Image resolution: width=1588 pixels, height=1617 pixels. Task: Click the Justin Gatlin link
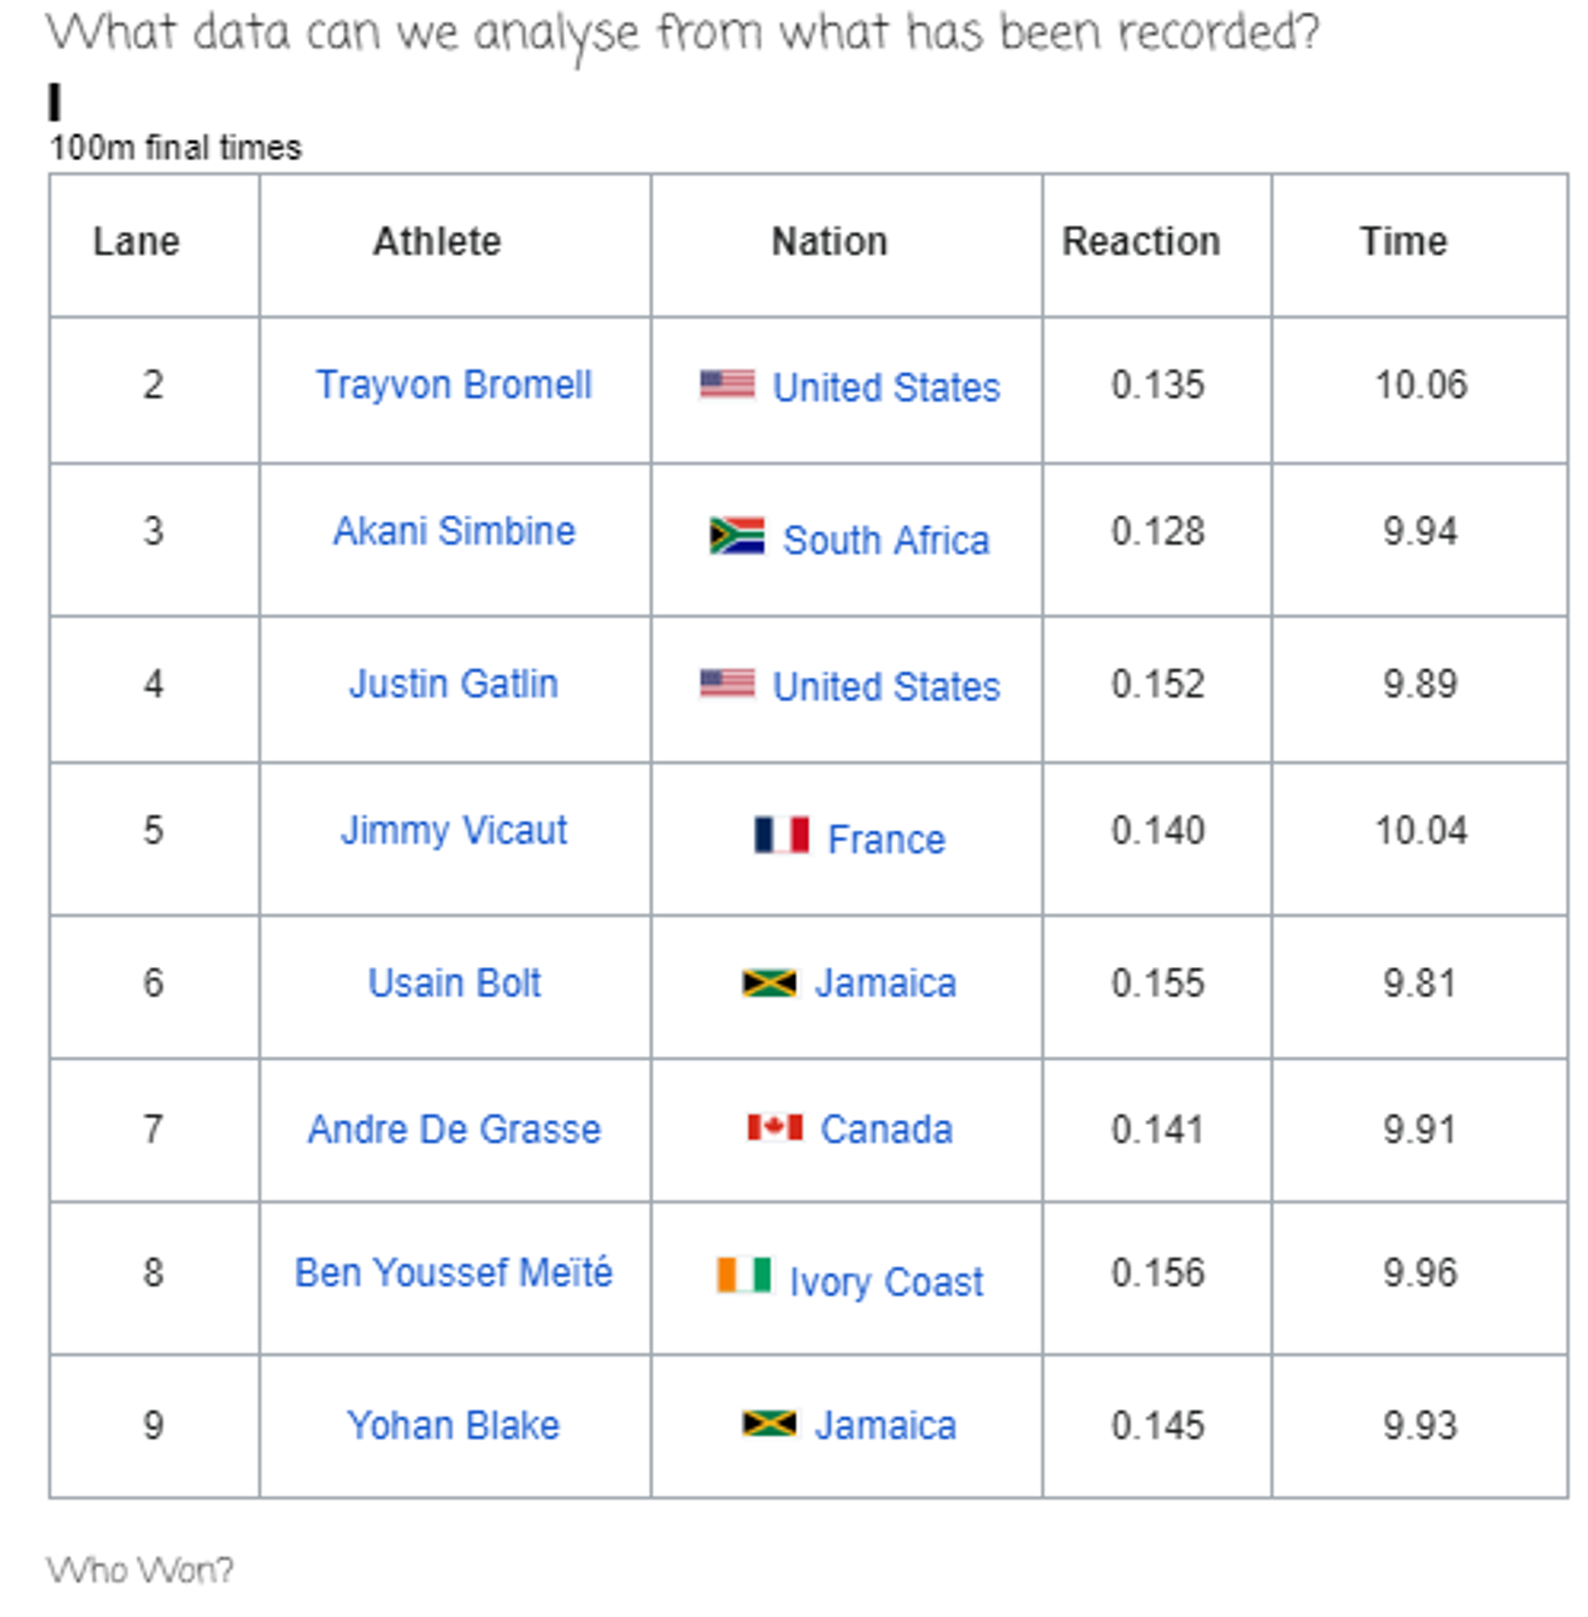pos(453,684)
